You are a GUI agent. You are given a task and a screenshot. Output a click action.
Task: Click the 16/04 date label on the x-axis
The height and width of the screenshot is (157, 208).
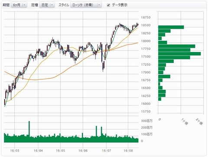(38, 150)
